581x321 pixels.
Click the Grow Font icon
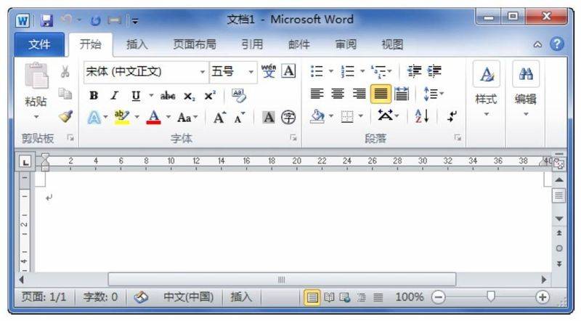click(x=219, y=118)
